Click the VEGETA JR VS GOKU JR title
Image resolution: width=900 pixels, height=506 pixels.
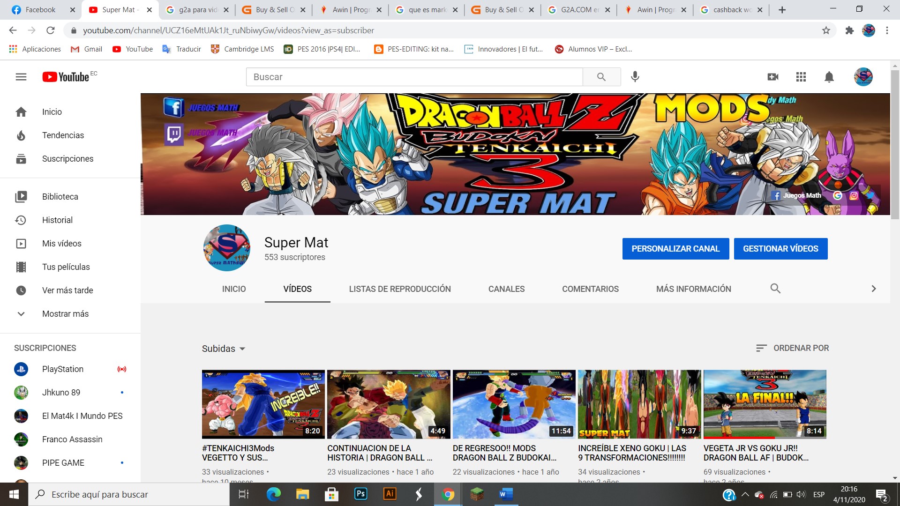point(756,453)
